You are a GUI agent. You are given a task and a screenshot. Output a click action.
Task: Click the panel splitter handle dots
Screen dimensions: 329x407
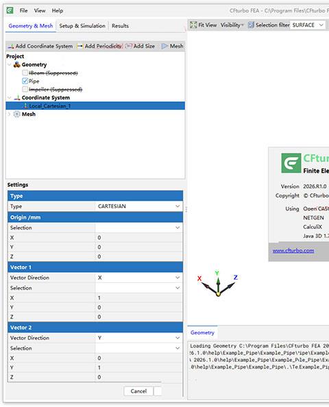pos(186,209)
